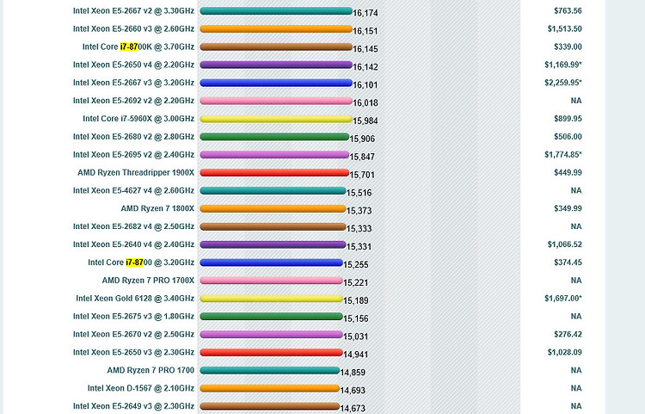Click the yellow Xeon Gold 6128 bar
Viewport: 645px width, 414px height.
click(x=271, y=299)
